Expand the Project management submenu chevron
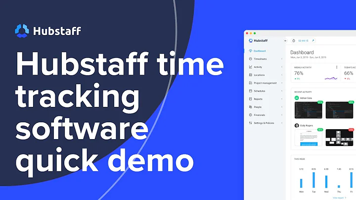356x200 pixels. pyautogui.click(x=282, y=83)
